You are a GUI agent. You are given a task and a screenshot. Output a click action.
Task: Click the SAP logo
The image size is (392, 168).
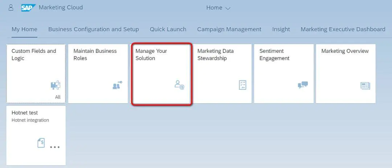tap(29, 8)
